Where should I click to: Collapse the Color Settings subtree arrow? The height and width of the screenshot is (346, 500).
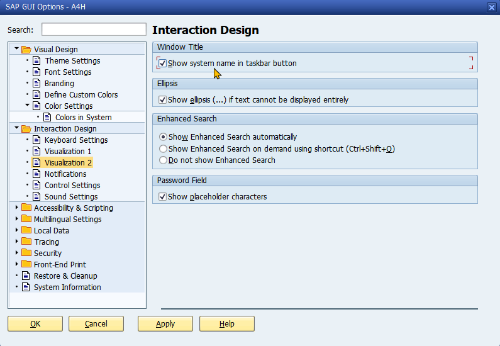pos(27,105)
